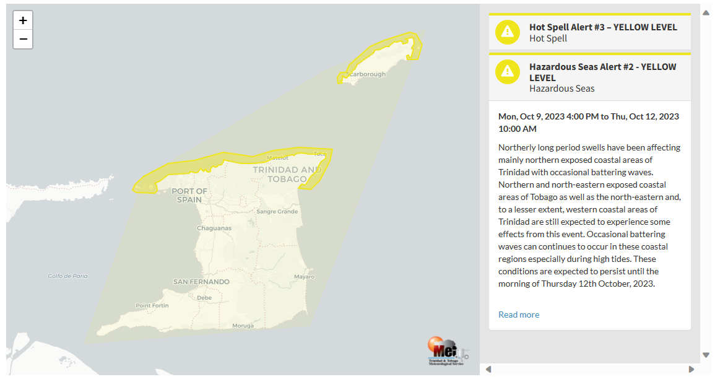
Task: Click the TRINIDAD AND TOBAGO map label
Action: click(287, 174)
